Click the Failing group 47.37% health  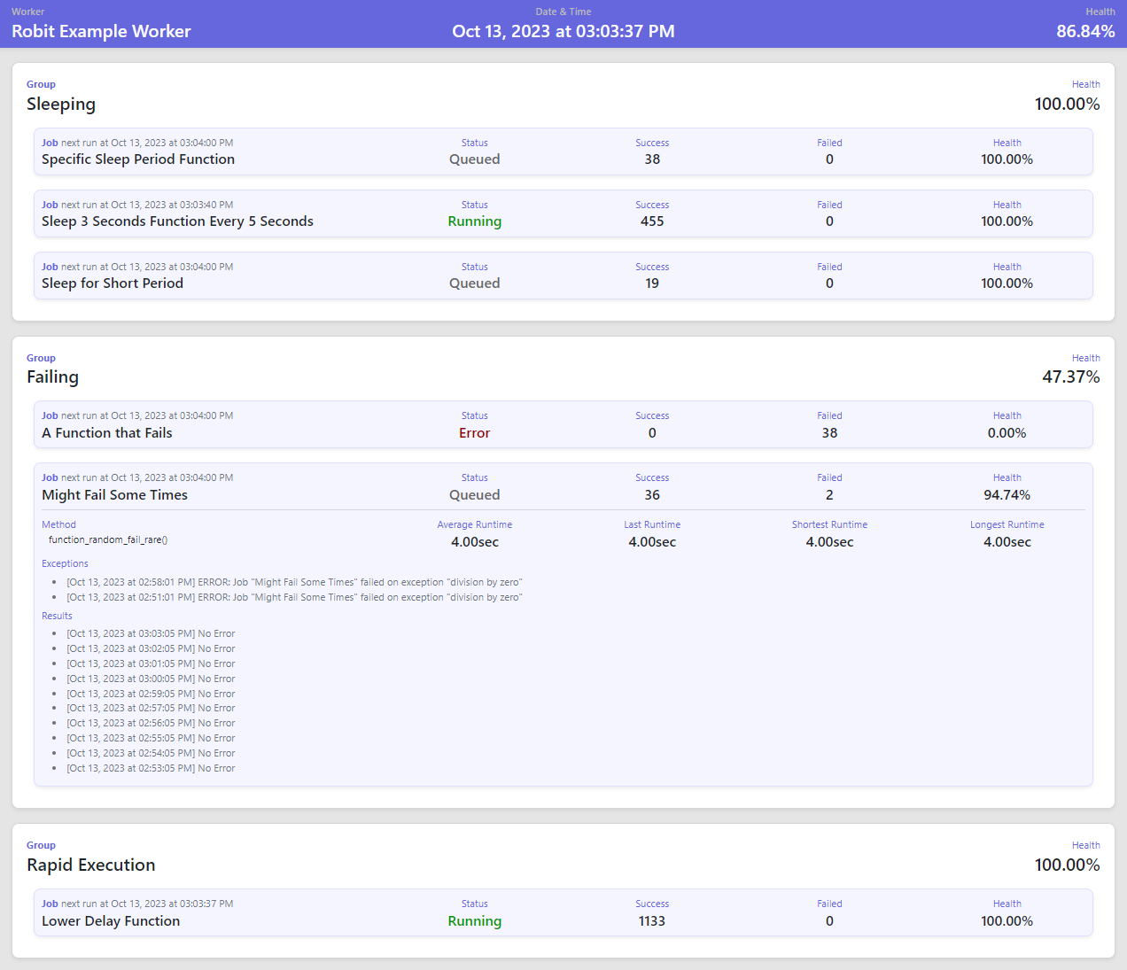point(1071,377)
